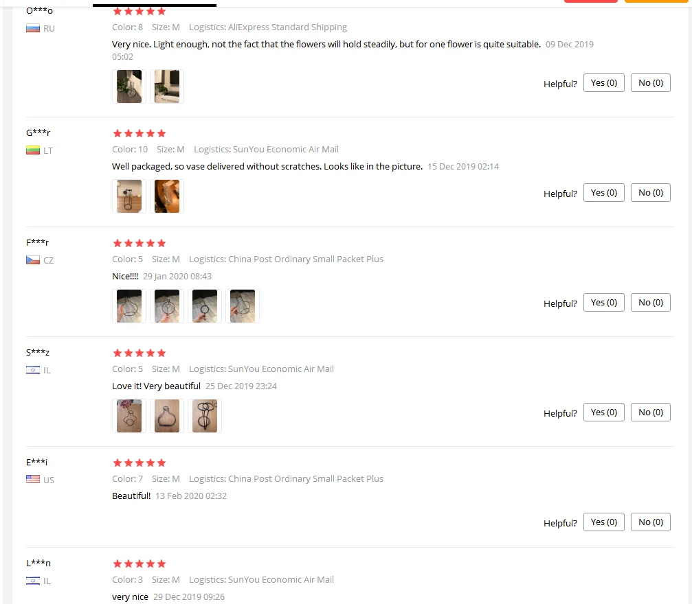Open fourth photo in F***r's review
692x604 pixels.
[243, 306]
